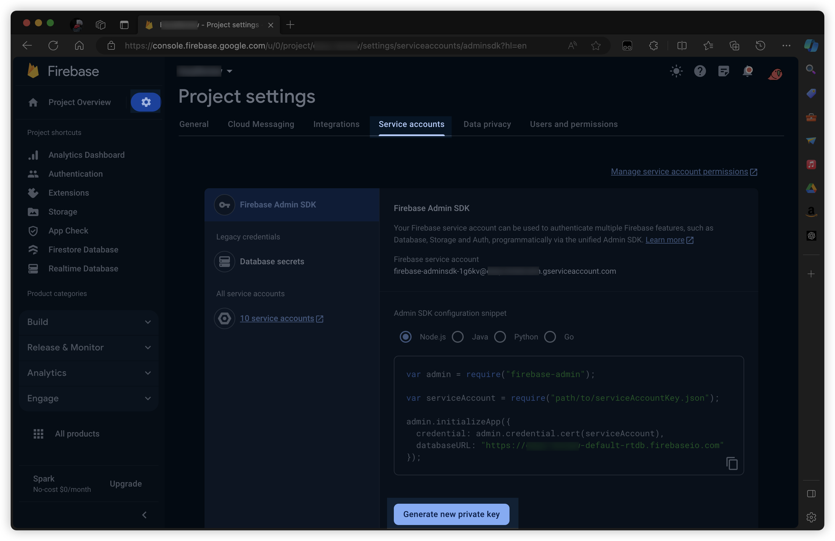Add this page to favorites star
This screenshot has width=835, height=541.
click(x=596, y=46)
